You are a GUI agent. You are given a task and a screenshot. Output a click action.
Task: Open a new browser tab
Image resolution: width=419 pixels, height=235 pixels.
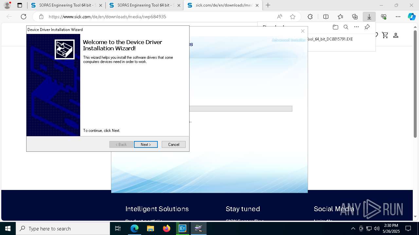coord(268,5)
